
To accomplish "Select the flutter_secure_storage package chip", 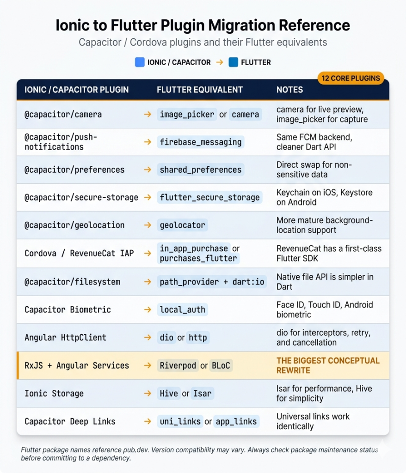I will 209,198.
